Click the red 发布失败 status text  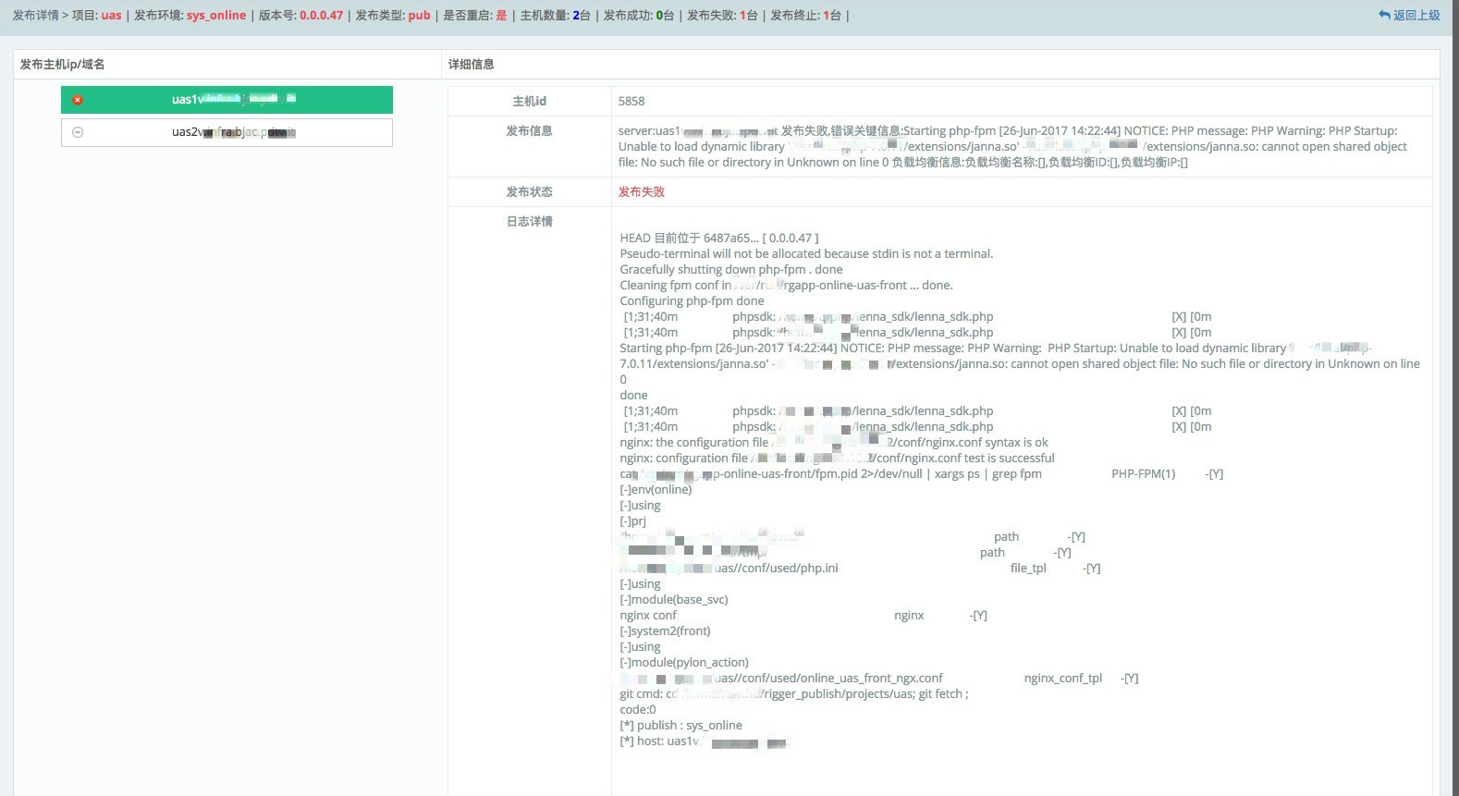(x=642, y=191)
